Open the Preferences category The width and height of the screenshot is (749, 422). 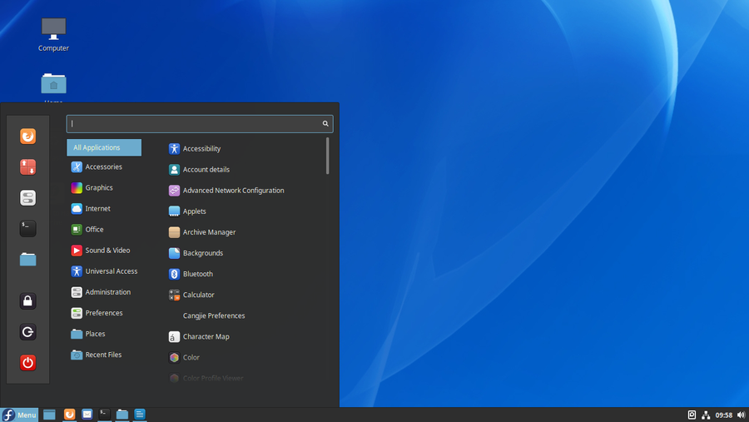point(103,313)
